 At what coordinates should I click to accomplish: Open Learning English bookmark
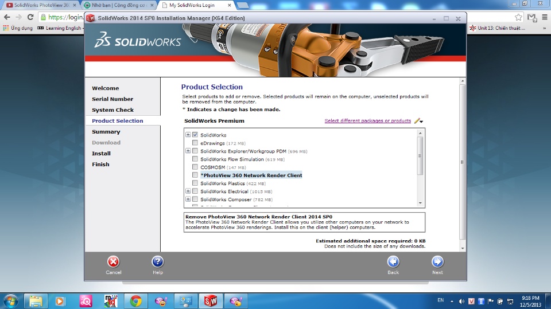point(60,28)
